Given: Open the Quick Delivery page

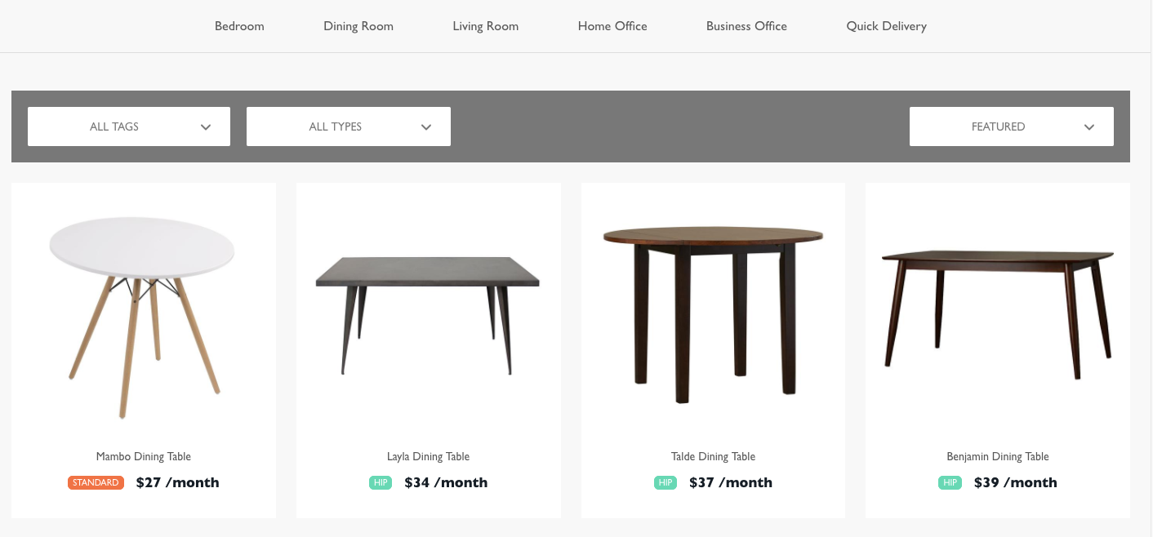Looking at the screenshot, I should pyautogui.click(x=886, y=26).
